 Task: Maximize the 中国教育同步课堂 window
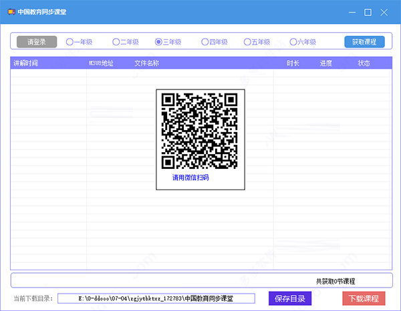click(x=368, y=12)
